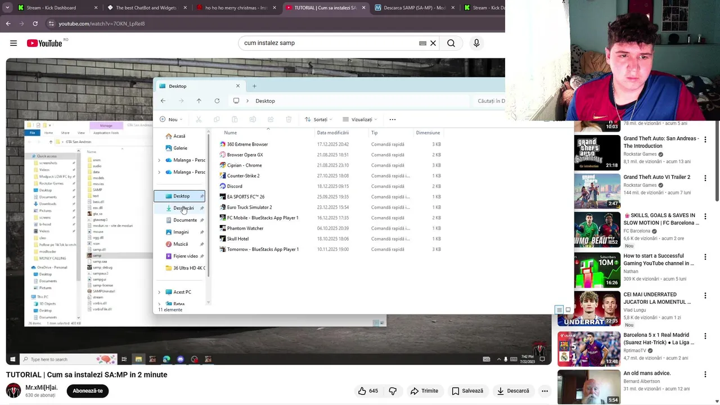Add a new Explorer tab
Viewport: 720px width, 405px height.
pos(254,86)
